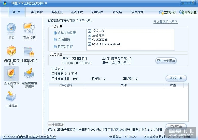
Task: Select 全面扫描 full scan radio option
Action: point(55,40)
